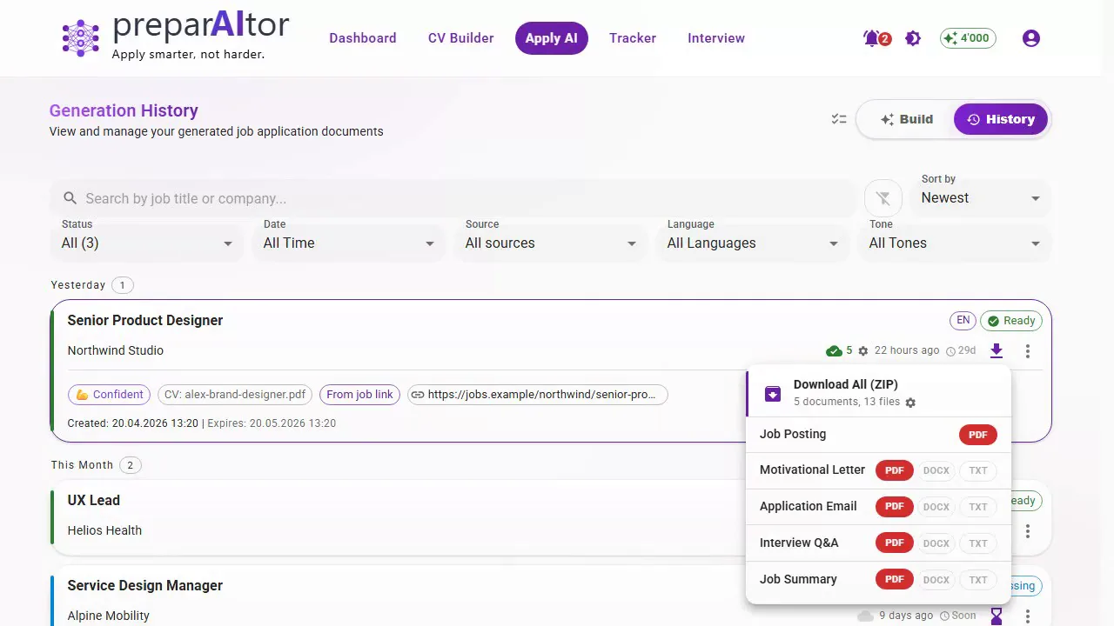Click the Helios Health company name
Viewport: 1114px width, 626px height.
(x=104, y=531)
